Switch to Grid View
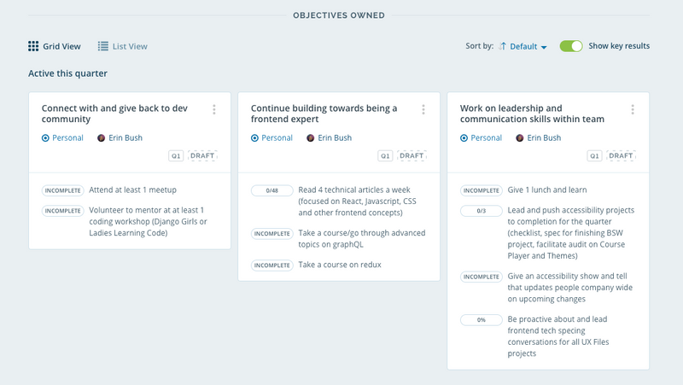 point(61,46)
